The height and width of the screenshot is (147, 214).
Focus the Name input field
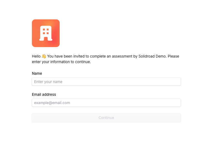tap(106, 82)
